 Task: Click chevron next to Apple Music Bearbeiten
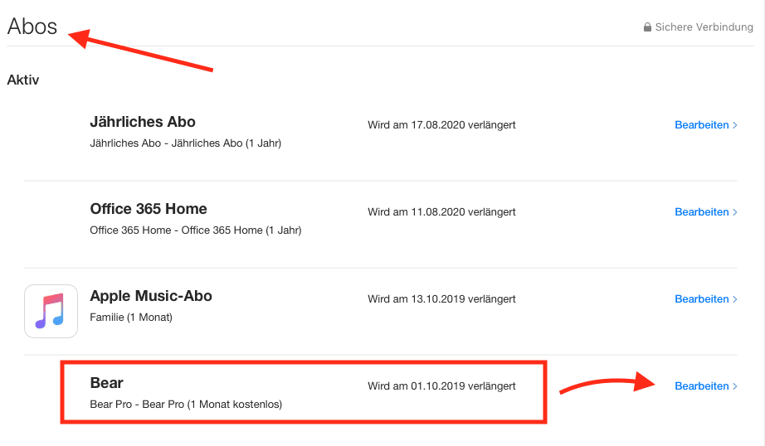coord(735,299)
